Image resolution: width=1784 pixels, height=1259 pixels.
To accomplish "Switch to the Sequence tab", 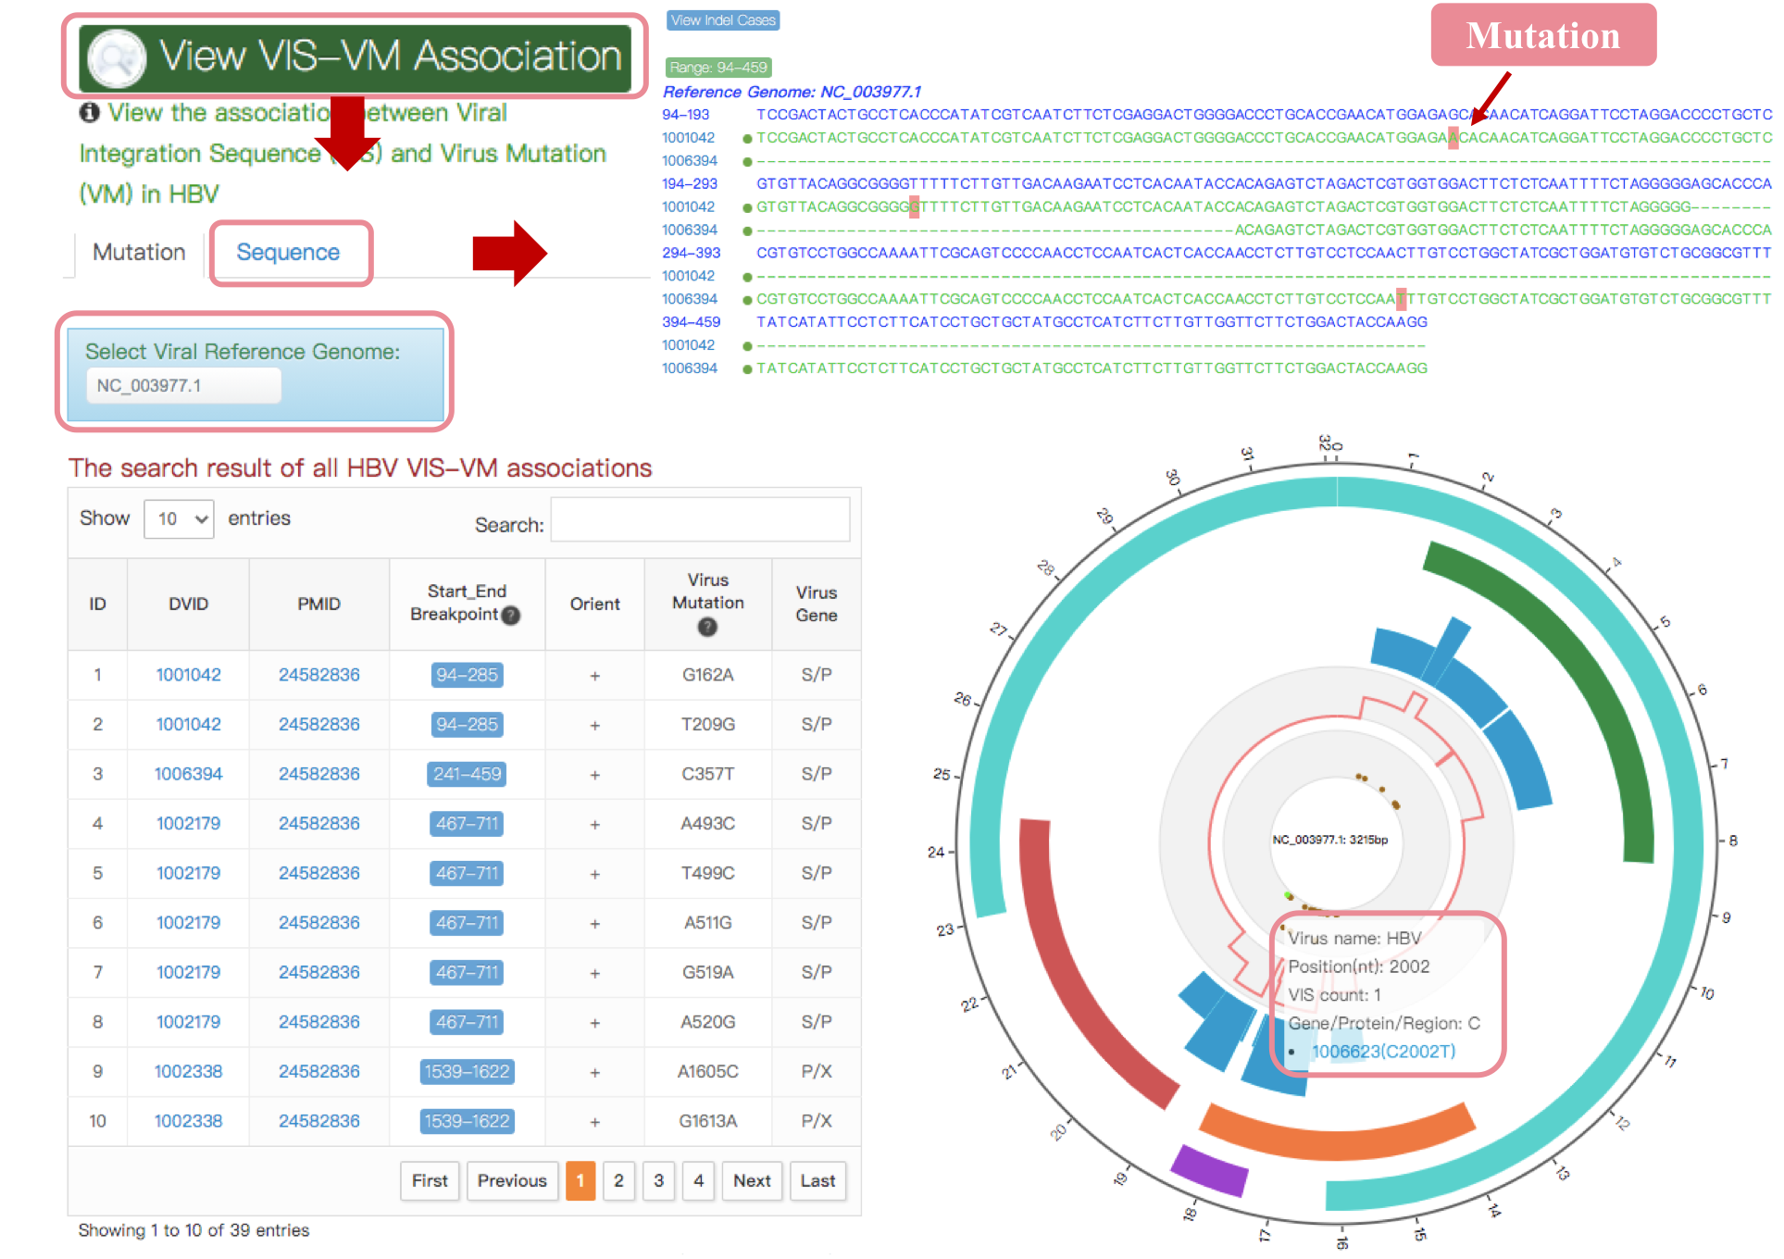I will (x=288, y=253).
